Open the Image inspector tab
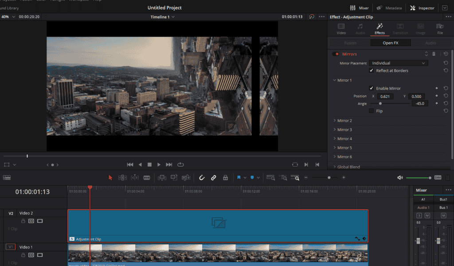The image size is (454, 266). point(420,29)
